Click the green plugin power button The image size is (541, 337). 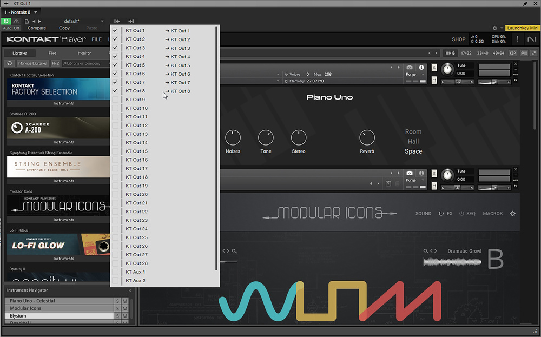coord(6,21)
